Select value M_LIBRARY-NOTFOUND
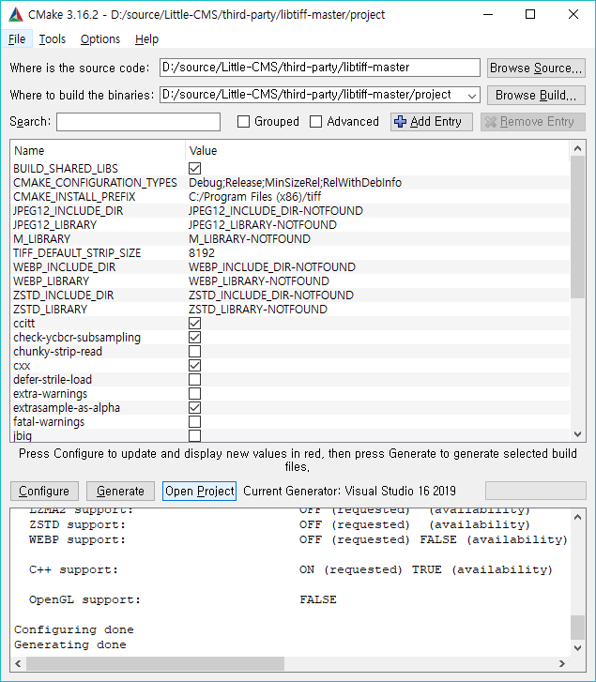The width and height of the screenshot is (596, 682). tap(250, 239)
